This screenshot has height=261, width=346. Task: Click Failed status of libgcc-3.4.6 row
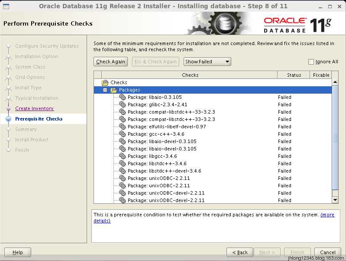[285, 156]
